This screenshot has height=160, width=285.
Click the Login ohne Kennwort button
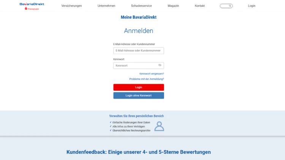[x=138, y=96]
